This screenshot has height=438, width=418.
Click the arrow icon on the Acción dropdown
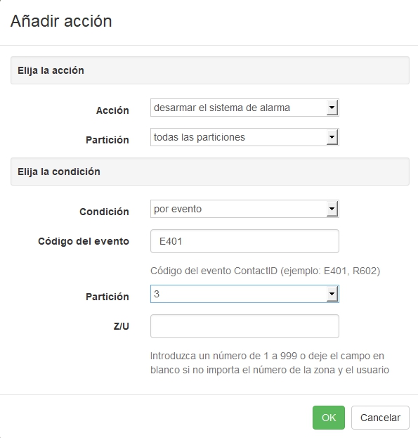tap(332, 108)
